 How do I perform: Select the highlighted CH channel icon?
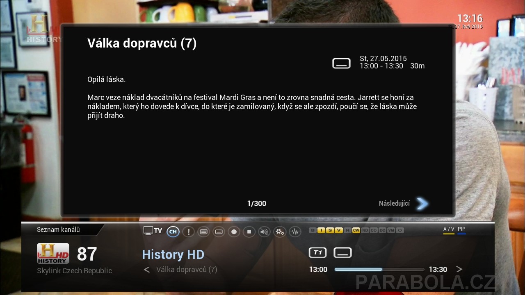[x=173, y=232]
